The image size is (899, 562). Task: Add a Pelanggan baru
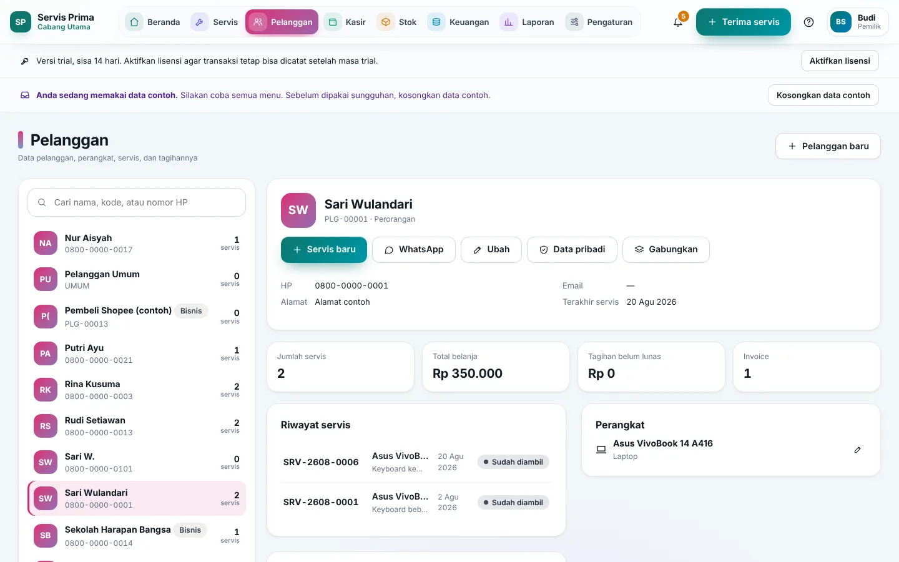[828, 146]
